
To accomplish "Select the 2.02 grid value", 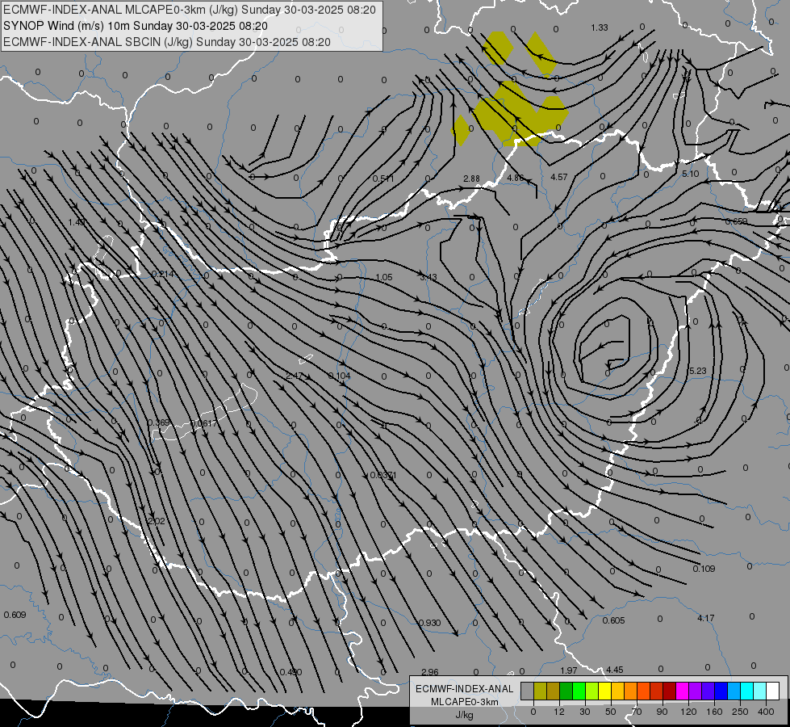I will coord(157,521).
